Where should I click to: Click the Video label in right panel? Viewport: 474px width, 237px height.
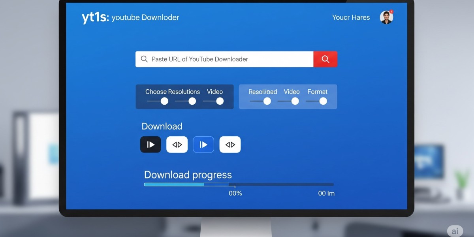coord(292,92)
